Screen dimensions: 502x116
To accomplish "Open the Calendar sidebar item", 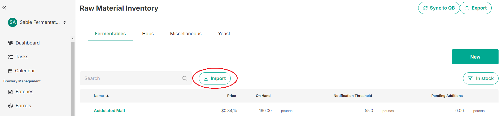I will click(25, 71).
